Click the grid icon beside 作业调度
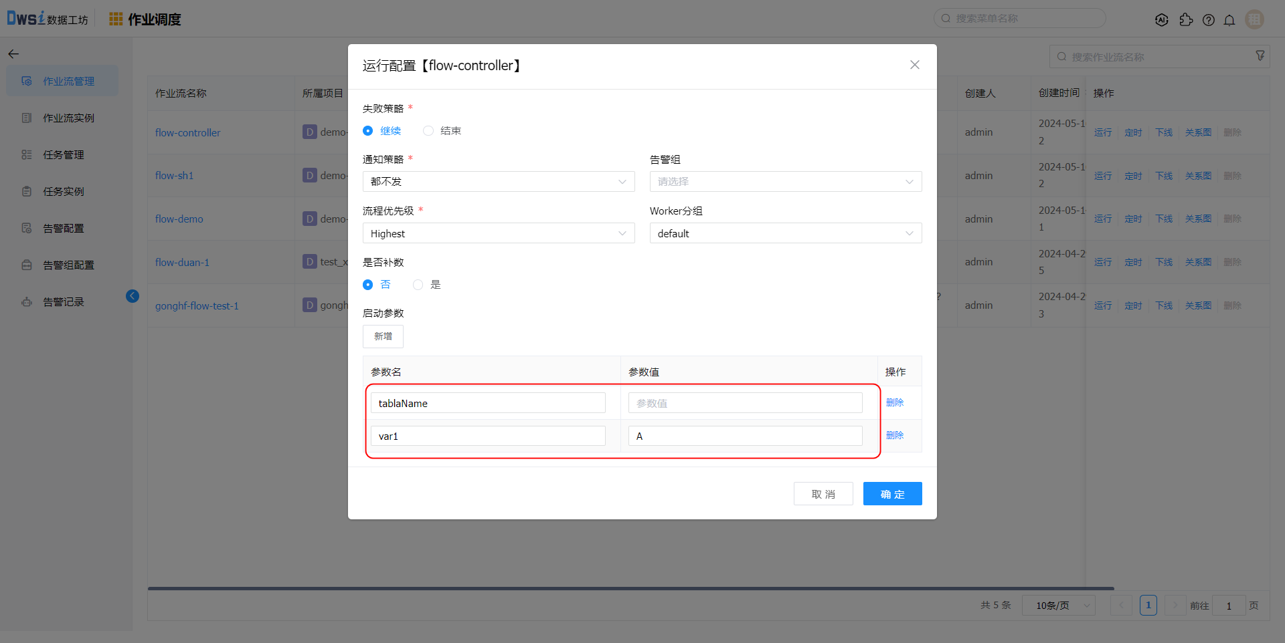This screenshot has height=643, width=1285. click(116, 19)
